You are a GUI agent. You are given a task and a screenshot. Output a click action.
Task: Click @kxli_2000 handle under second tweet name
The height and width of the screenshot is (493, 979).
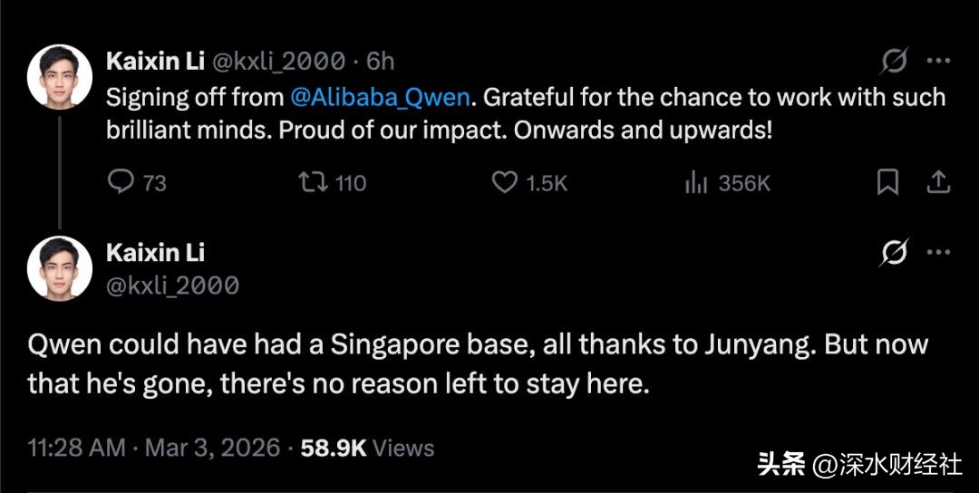[x=173, y=285]
